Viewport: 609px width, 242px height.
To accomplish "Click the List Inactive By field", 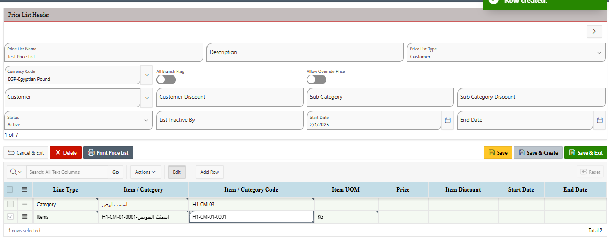I will pyautogui.click(x=229, y=120).
